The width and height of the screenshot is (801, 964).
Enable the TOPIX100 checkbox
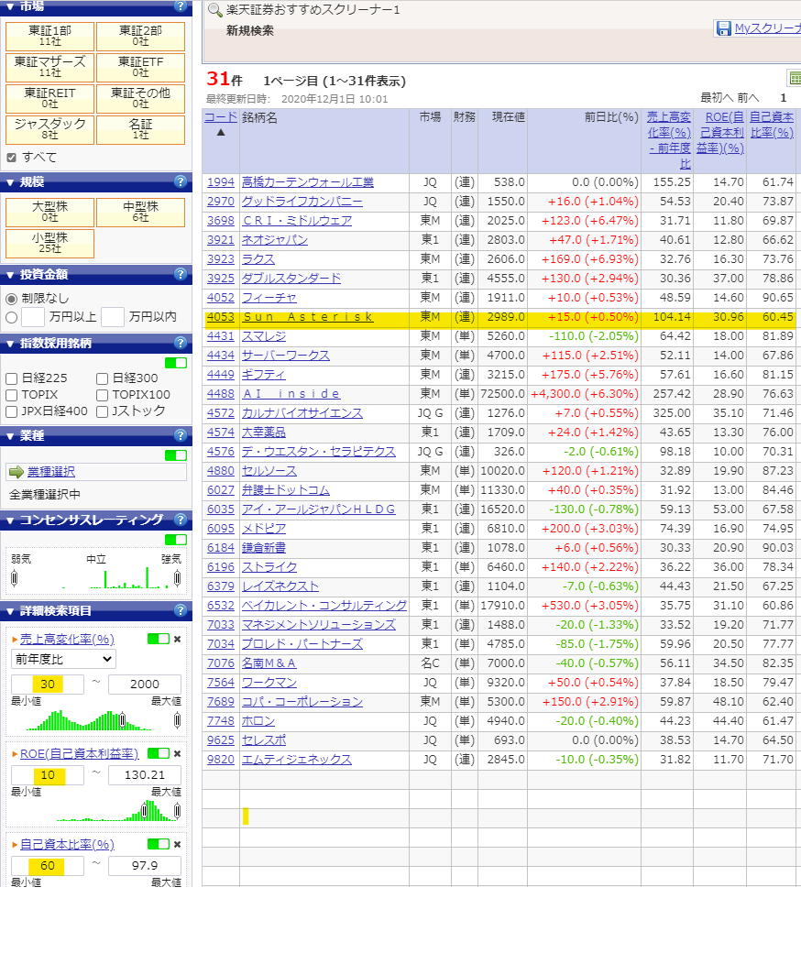(102, 395)
